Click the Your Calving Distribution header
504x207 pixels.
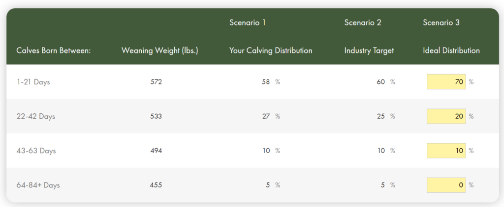coord(271,51)
